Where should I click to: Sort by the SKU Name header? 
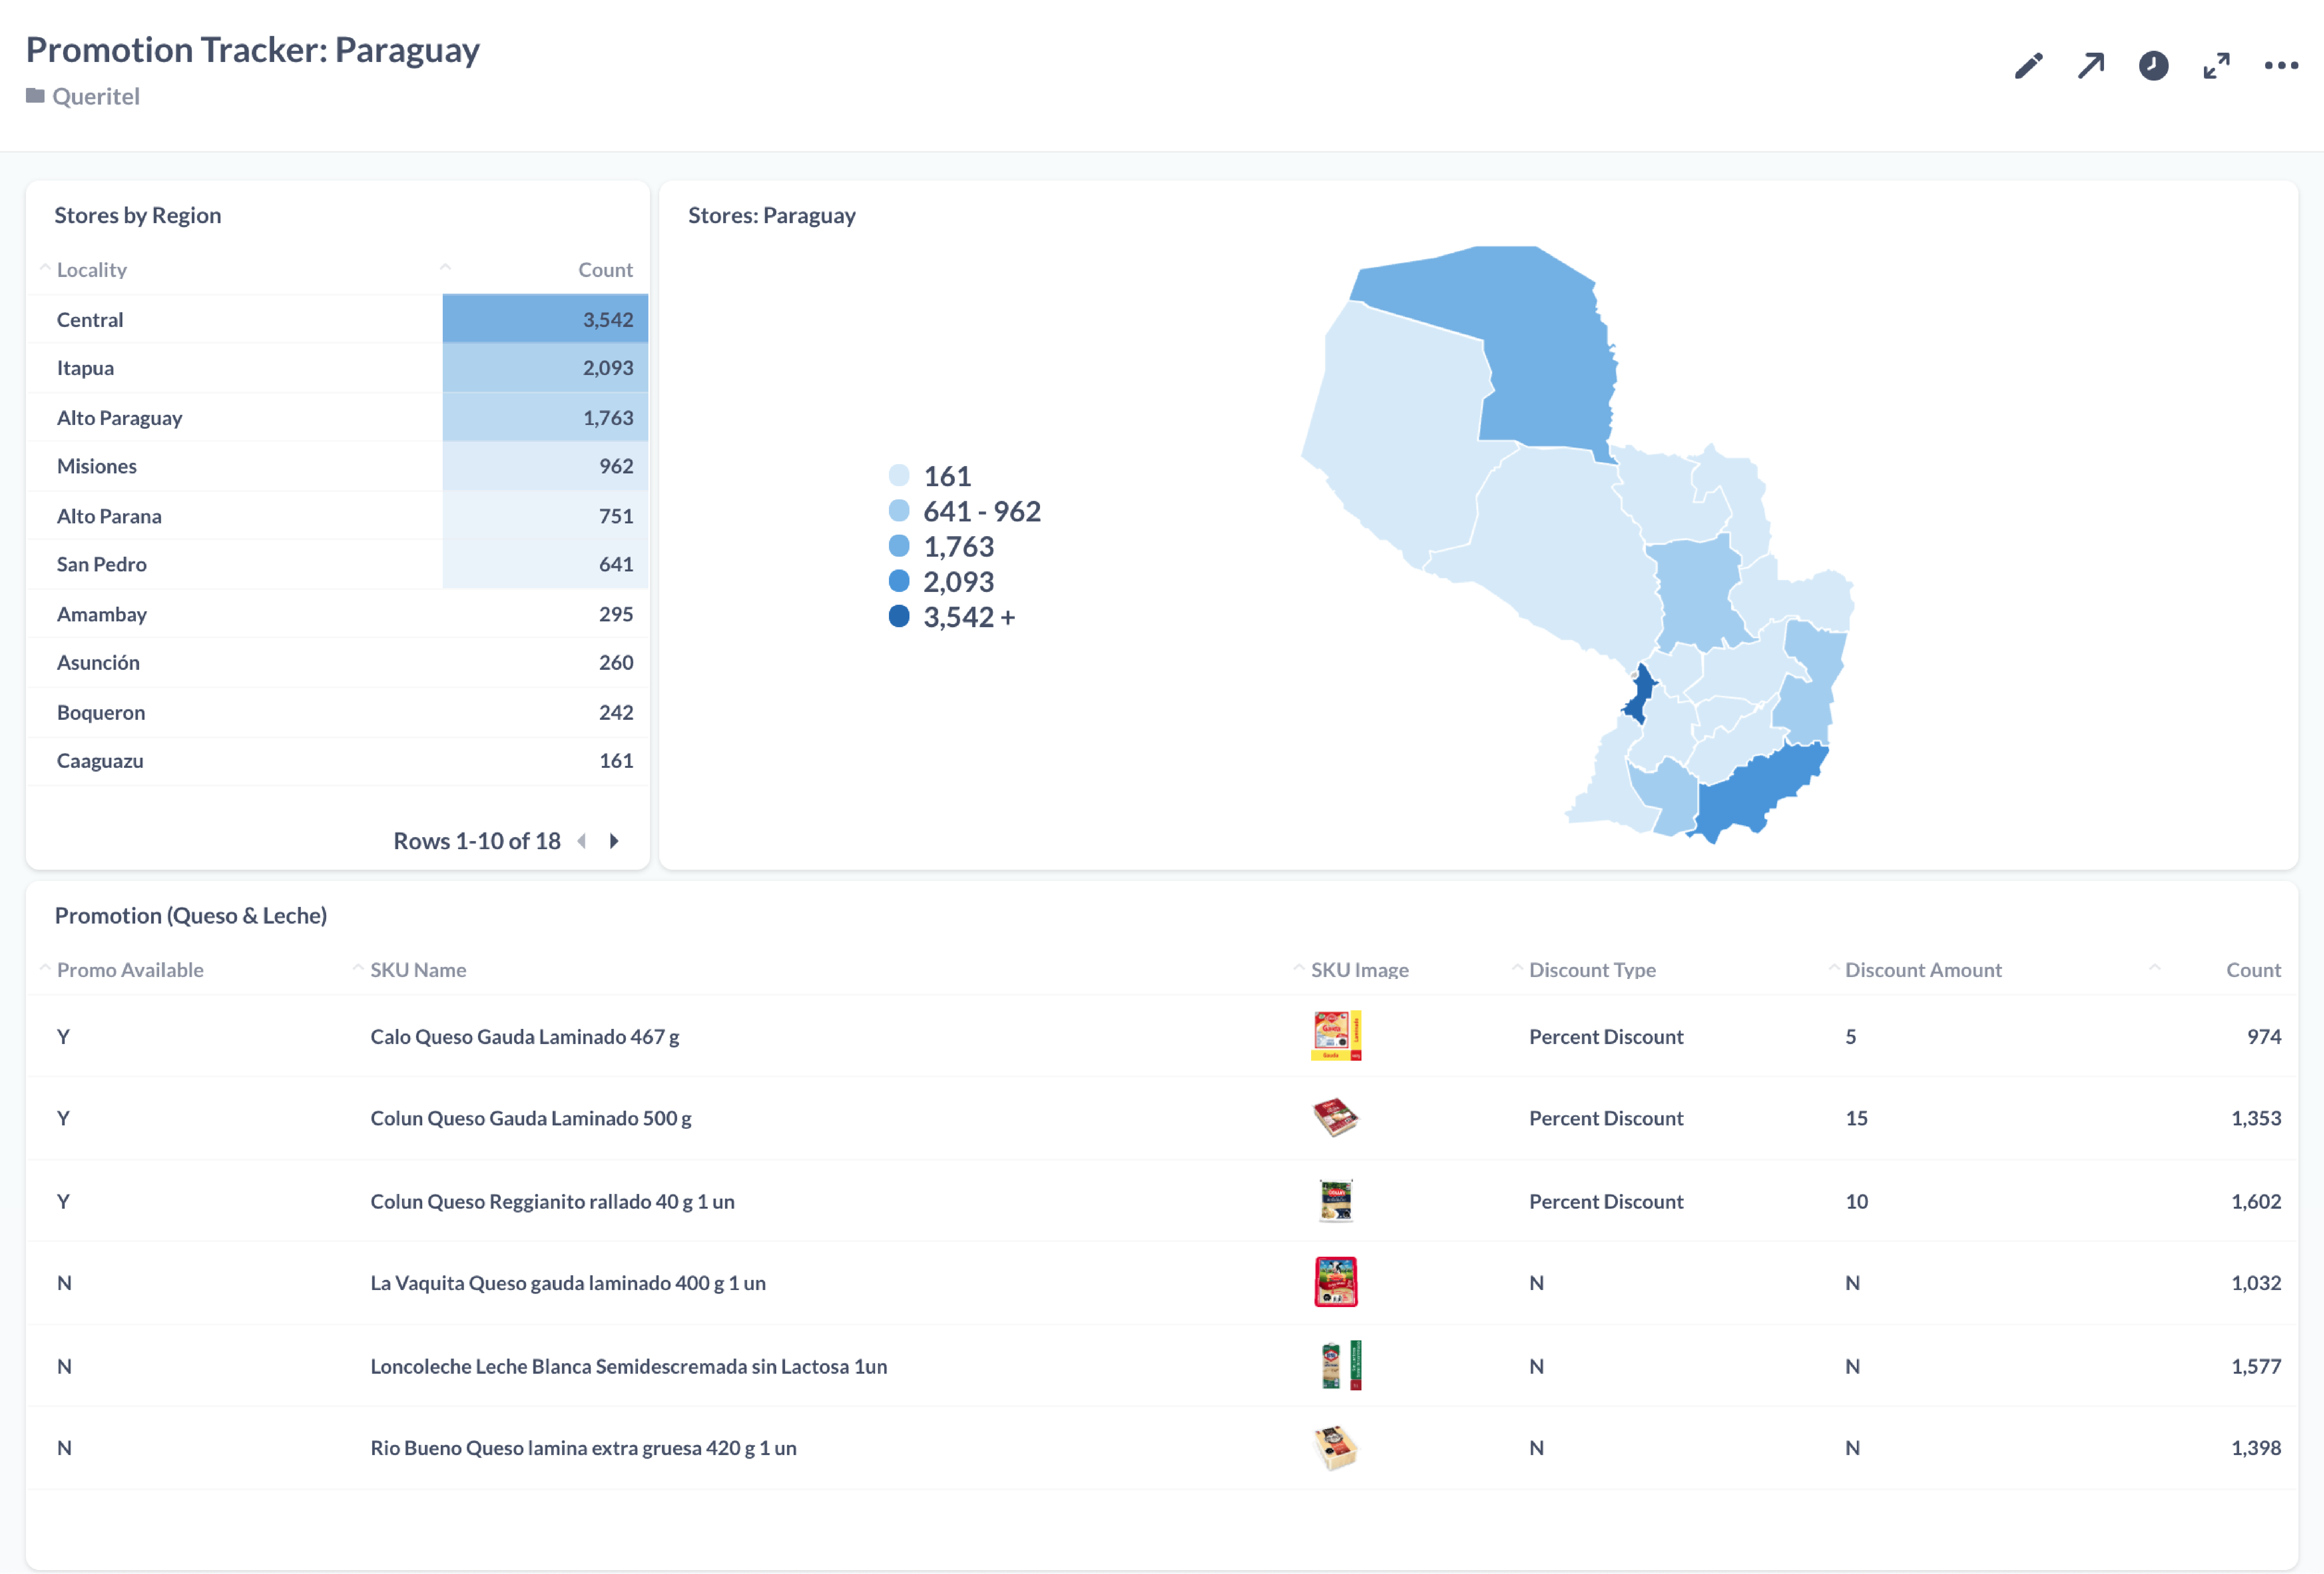[x=417, y=970]
